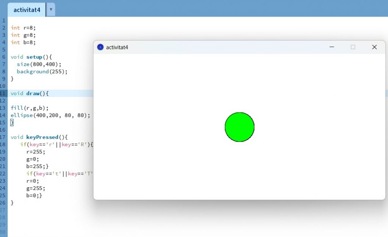388x237 pixels.
Task: Switch to the activitat4 sketch tab
Action: coord(27,10)
